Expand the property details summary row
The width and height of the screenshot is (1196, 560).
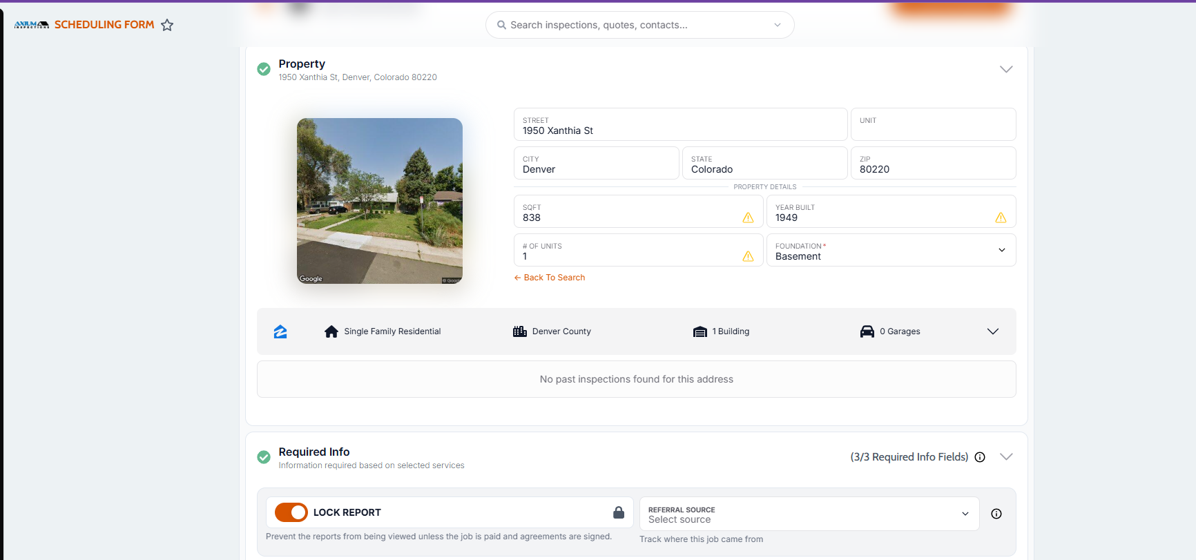(x=993, y=331)
